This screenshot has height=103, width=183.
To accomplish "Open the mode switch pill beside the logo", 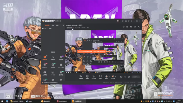I will [58, 21].
